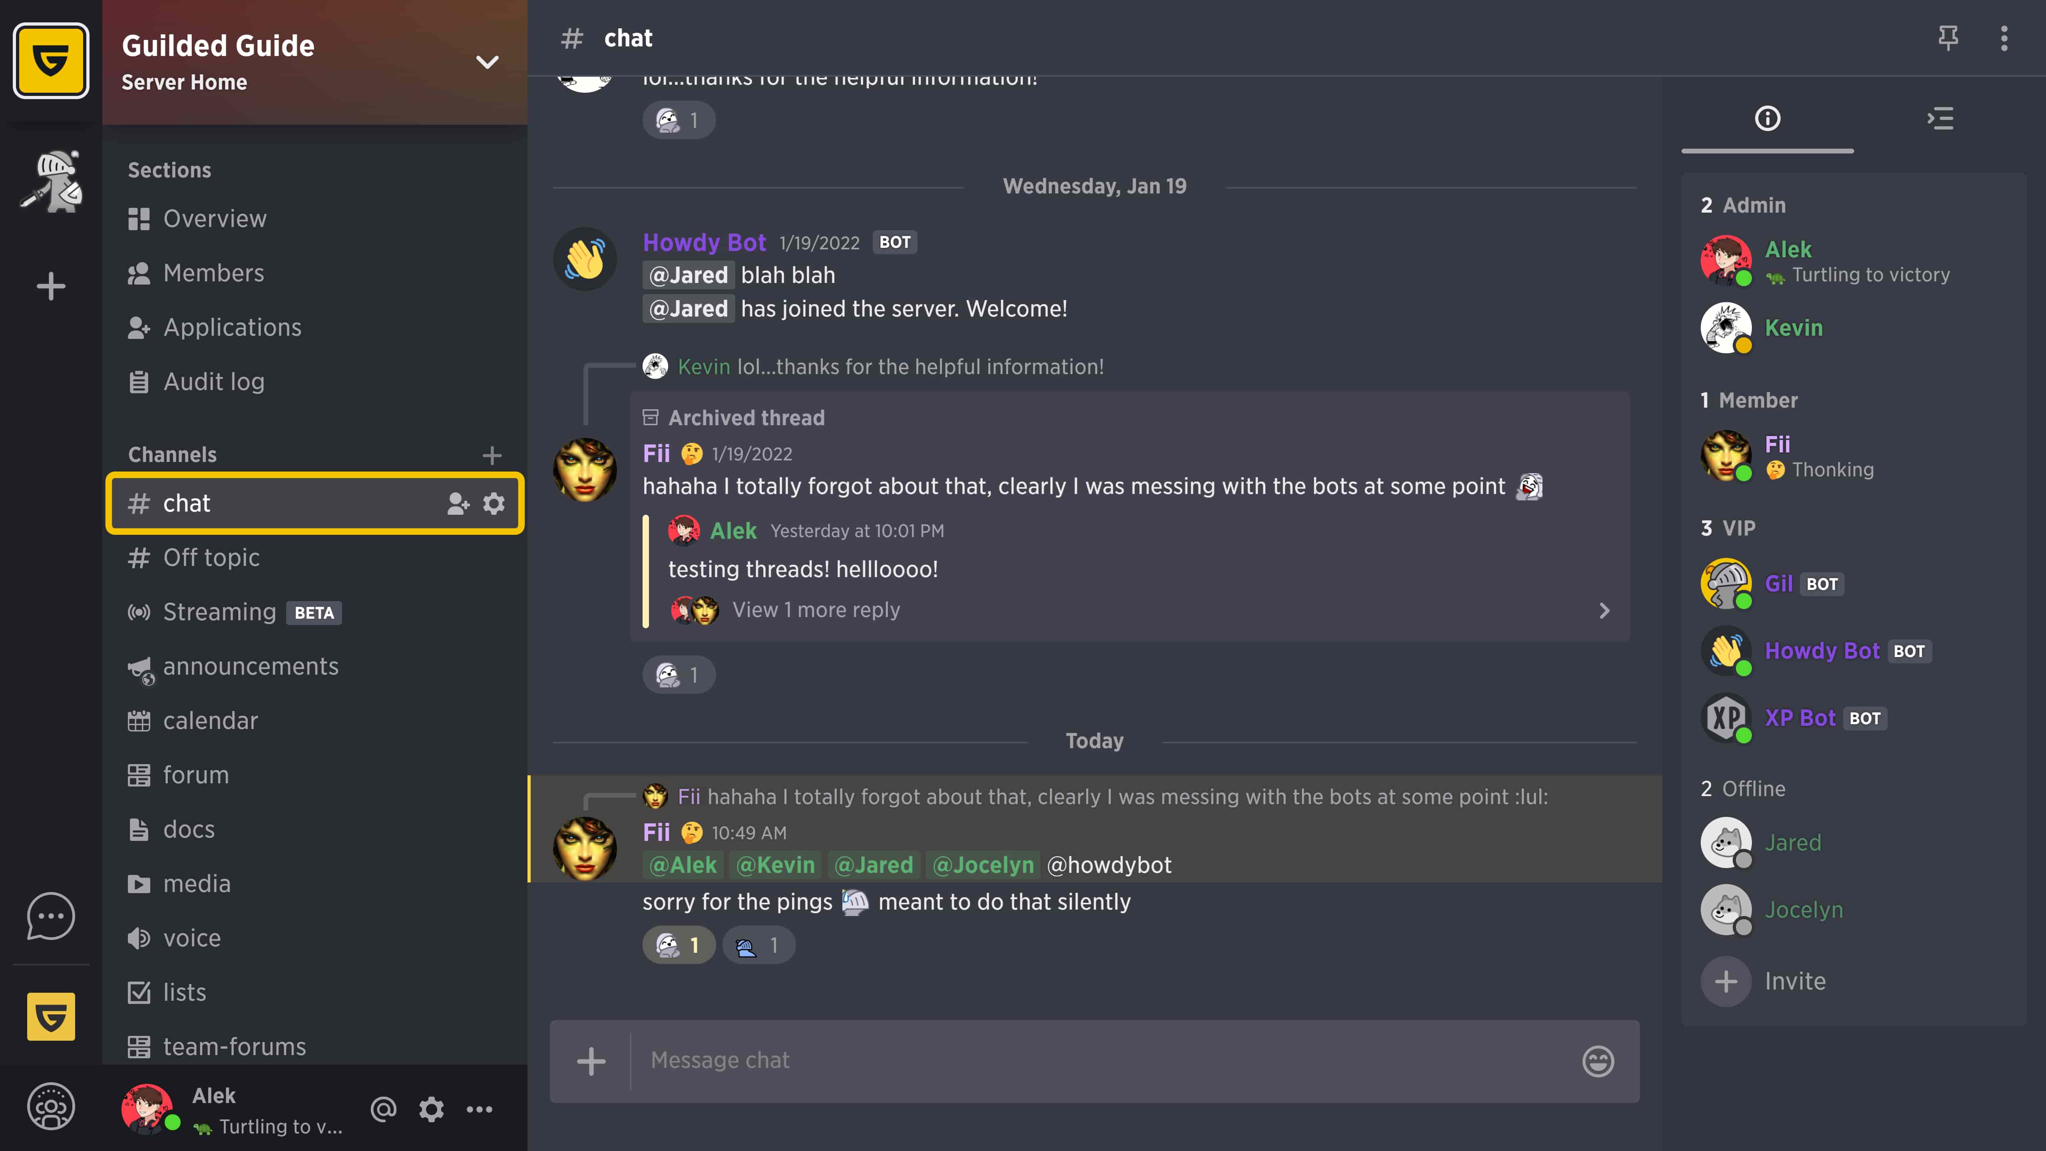Image resolution: width=2046 pixels, height=1151 pixels.
Task: Switch to the threads list tab
Action: pyautogui.click(x=1941, y=119)
